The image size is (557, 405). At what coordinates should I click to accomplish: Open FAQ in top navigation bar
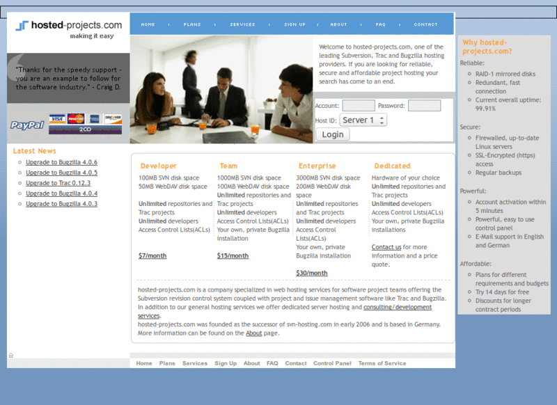tap(380, 24)
